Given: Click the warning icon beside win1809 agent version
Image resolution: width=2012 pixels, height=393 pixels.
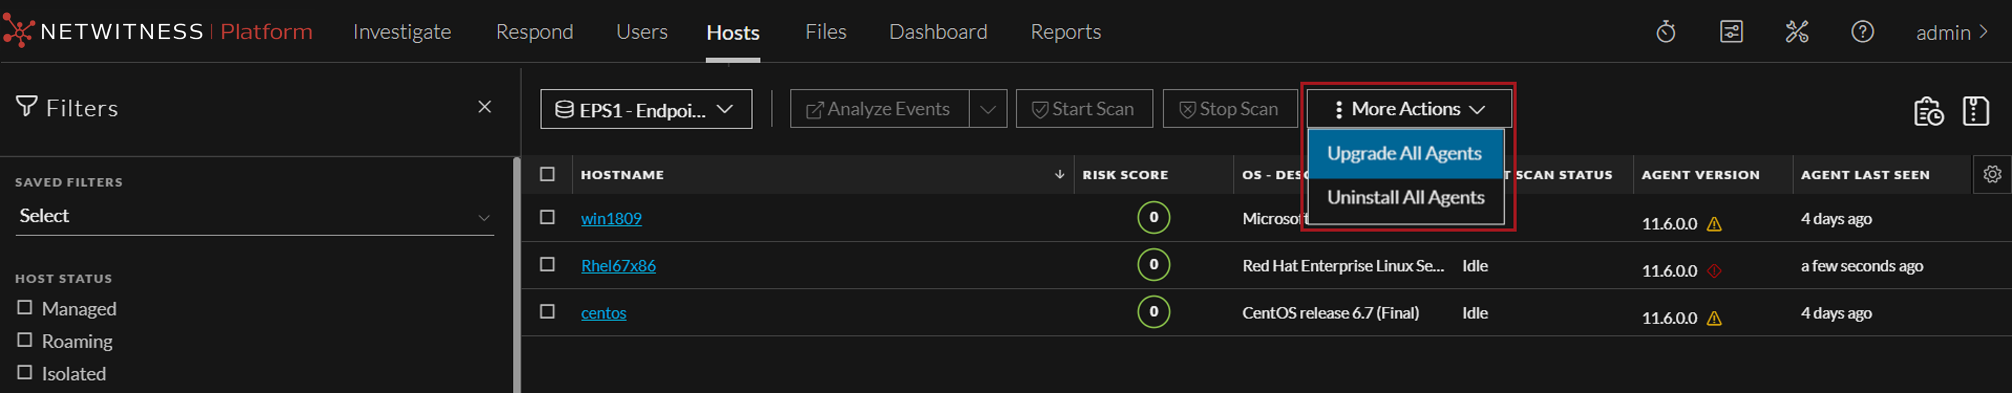Looking at the screenshot, I should (1714, 225).
